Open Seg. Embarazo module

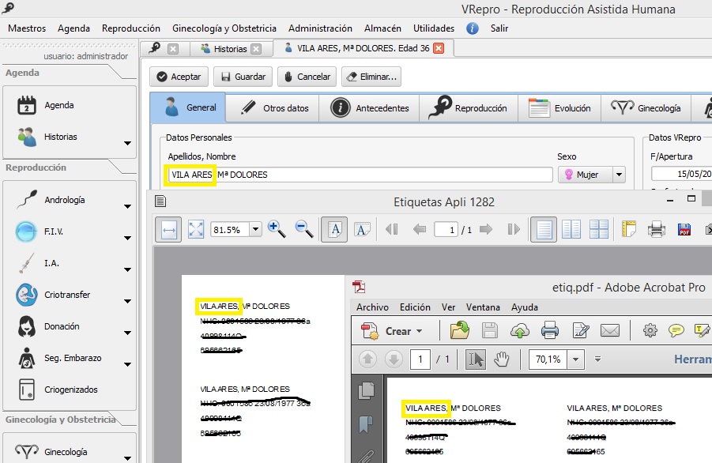pyautogui.click(x=73, y=358)
